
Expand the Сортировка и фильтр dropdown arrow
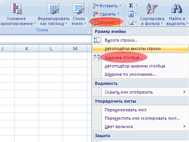click(x=162, y=23)
